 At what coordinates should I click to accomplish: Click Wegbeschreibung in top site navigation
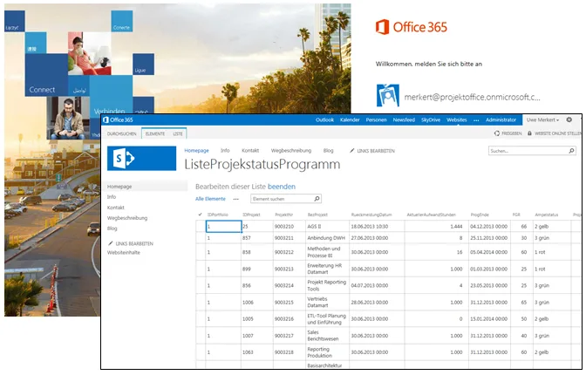(291, 150)
